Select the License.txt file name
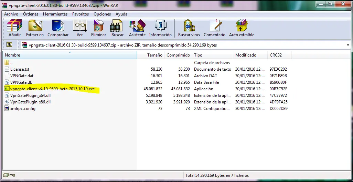This screenshot has width=353, height=182. [20, 69]
